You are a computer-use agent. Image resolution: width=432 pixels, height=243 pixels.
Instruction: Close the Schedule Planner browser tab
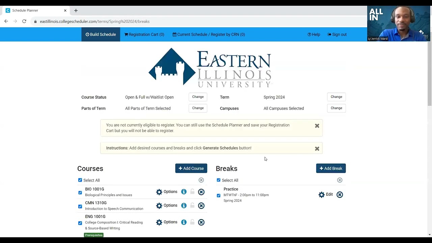65,10
